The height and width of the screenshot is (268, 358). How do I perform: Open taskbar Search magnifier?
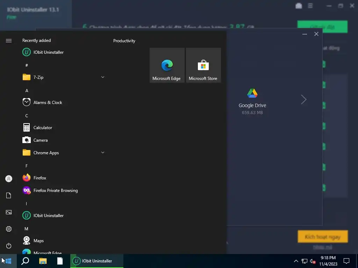pos(25,261)
